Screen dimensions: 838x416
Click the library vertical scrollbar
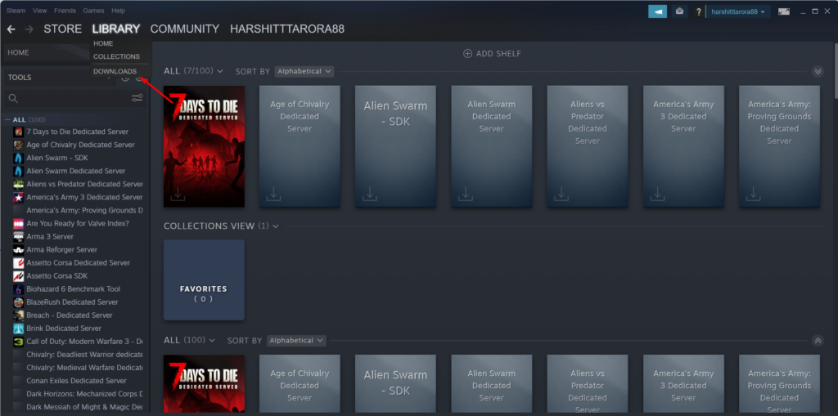pyautogui.click(x=834, y=69)
